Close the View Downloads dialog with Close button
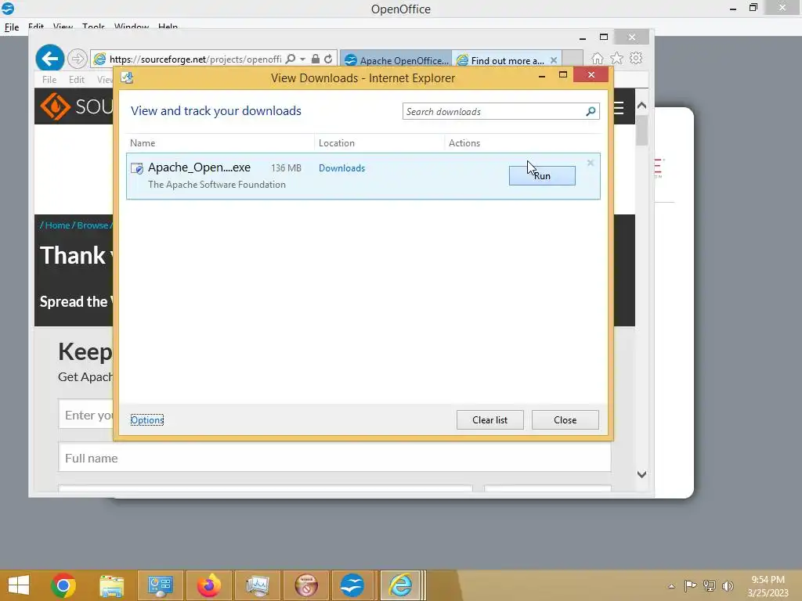This screenshot has width=802, height=601. coord(565,420)
